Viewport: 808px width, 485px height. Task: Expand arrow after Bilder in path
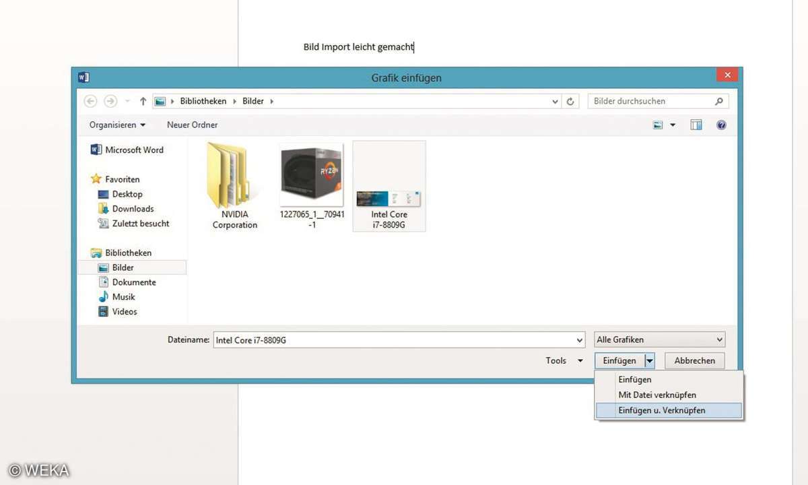[271, 101]
